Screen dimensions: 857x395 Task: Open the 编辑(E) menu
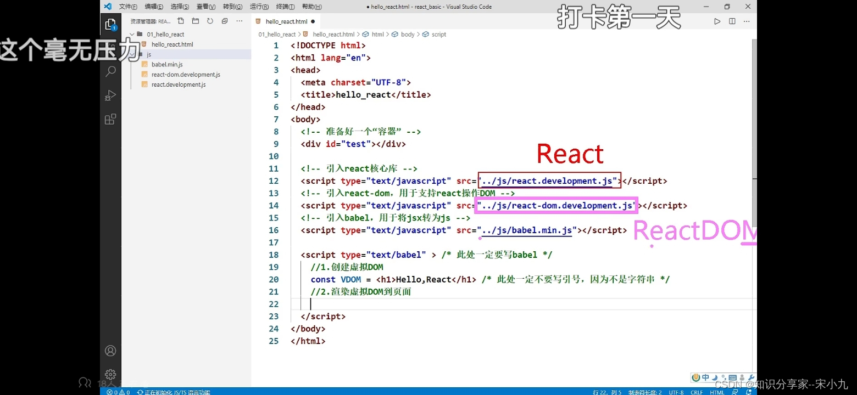point(154,7)
